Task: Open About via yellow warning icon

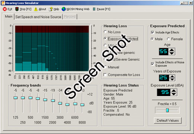Action: 36,9
